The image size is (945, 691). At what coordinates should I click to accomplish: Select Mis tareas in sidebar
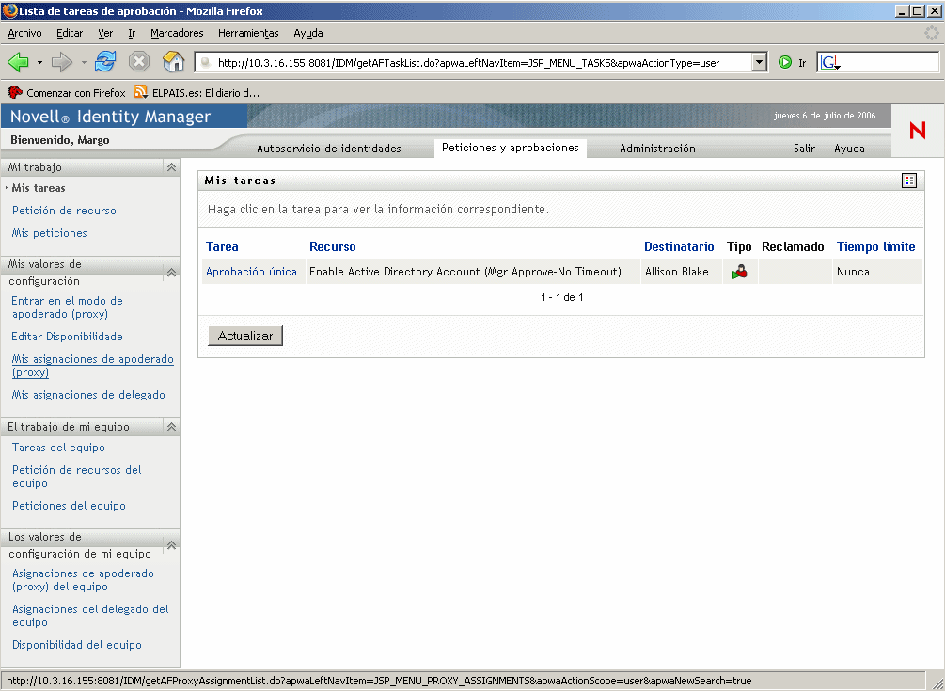39,188
